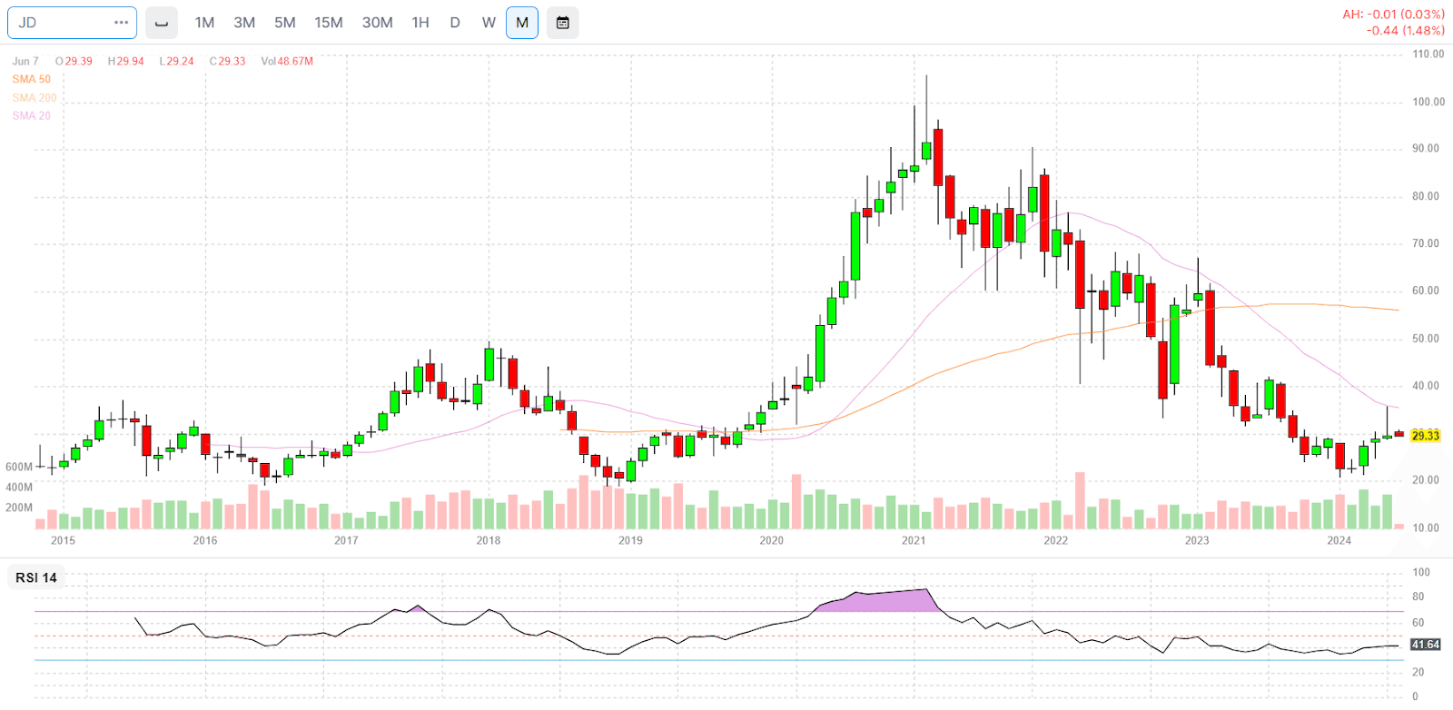Click the 2024 label on time axis
The height and width of the screenshot is (710, 1453).
[1339, 540]
